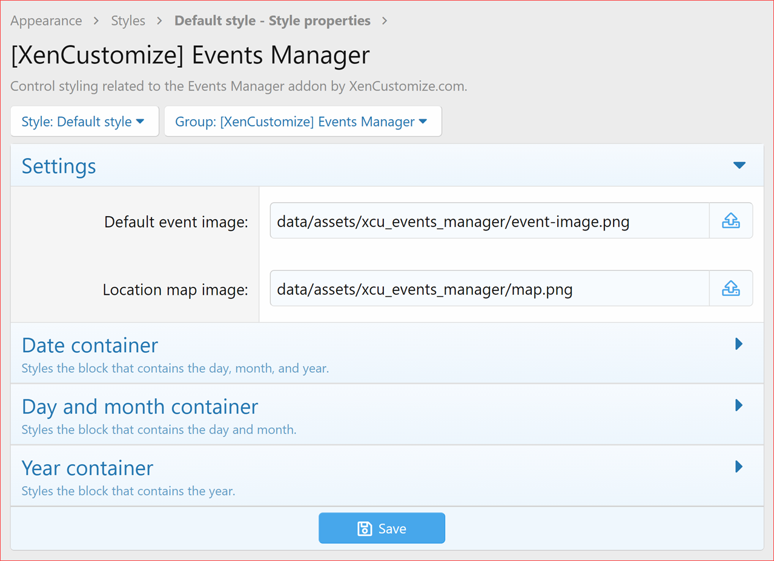The image size is (774, 561).
Task: Click the Settings section heading text
Action: [x=59, y=166]
